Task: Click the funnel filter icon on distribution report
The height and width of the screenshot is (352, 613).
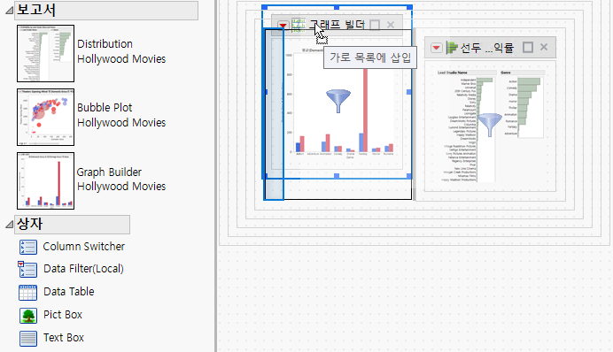Action: (x=490, y=125)
